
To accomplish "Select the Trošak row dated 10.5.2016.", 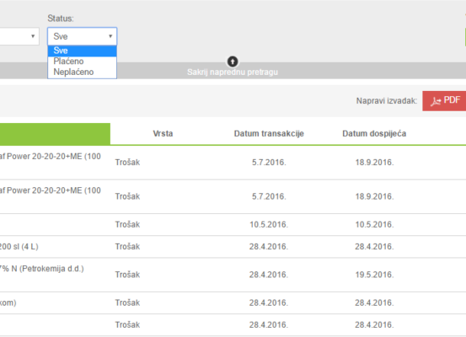I will [x=233, y=224].
